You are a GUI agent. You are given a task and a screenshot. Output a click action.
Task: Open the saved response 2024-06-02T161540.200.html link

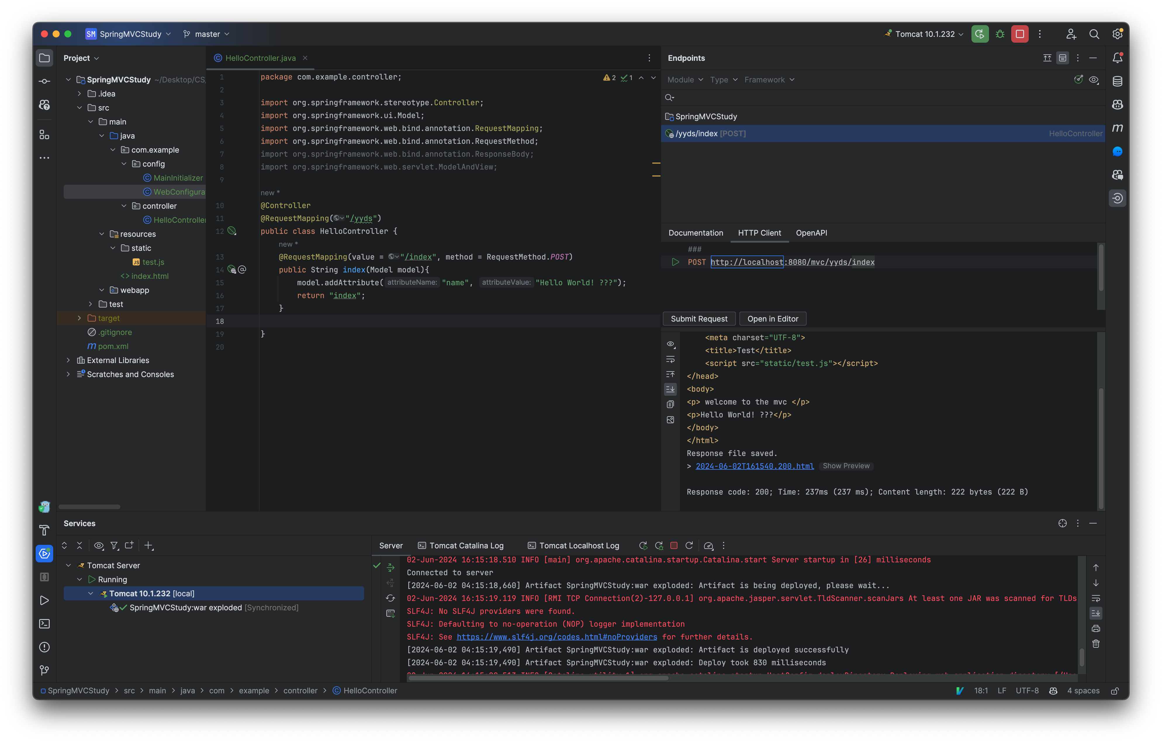point(754,466)
